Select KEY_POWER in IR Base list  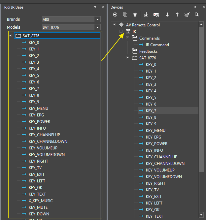(x=40, y=121)
